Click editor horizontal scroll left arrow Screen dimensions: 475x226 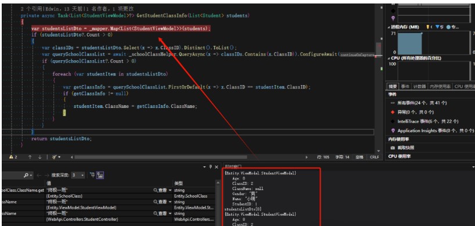(x=72, y=157)
